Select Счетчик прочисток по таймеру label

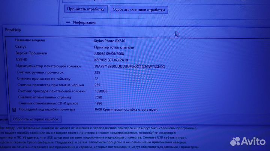coord(44,79)
